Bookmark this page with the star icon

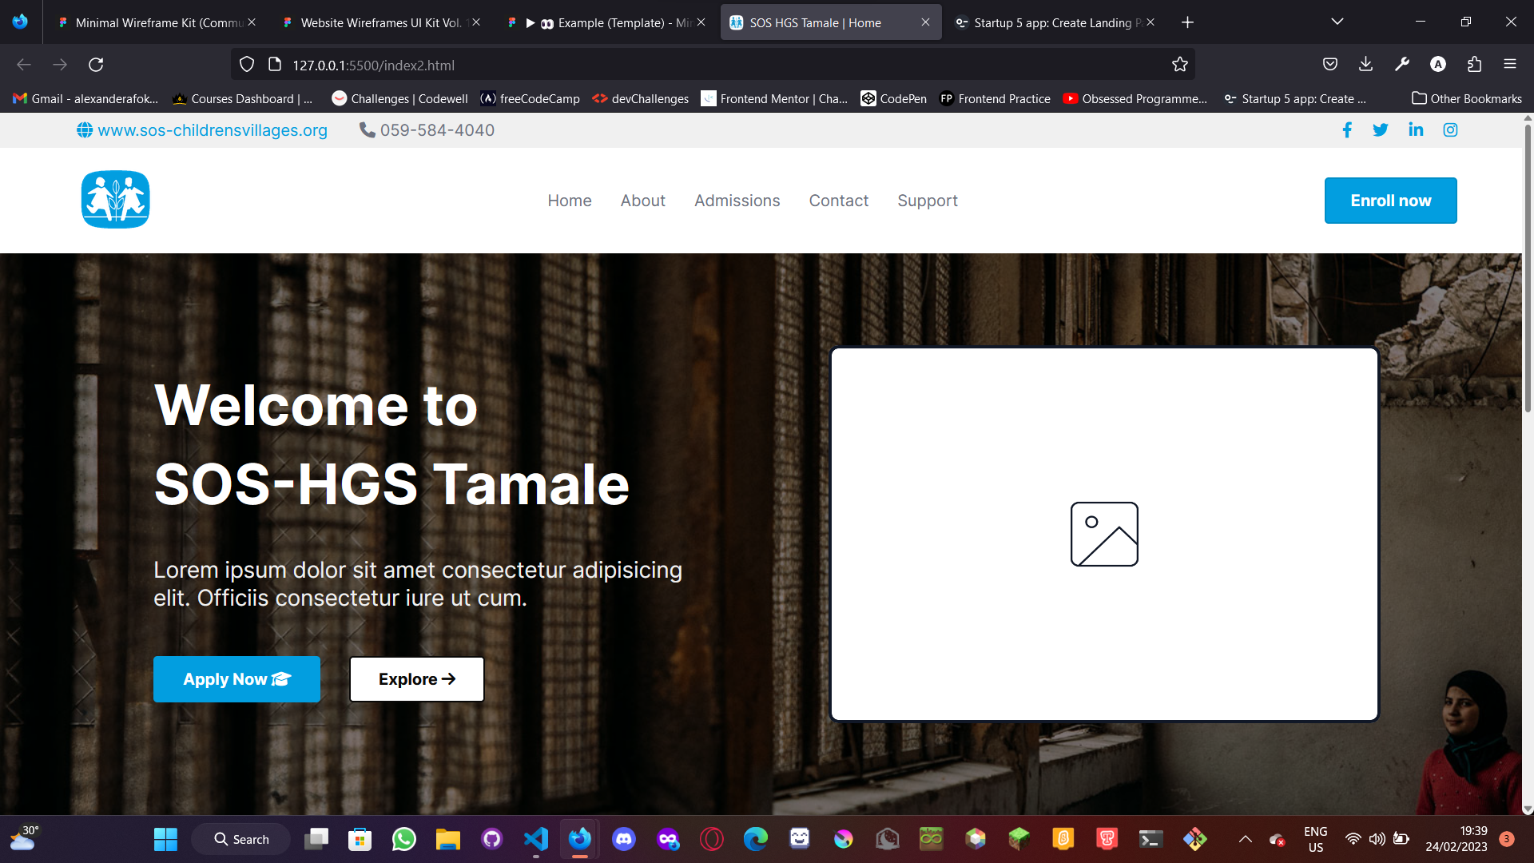tap(1180, 65)
